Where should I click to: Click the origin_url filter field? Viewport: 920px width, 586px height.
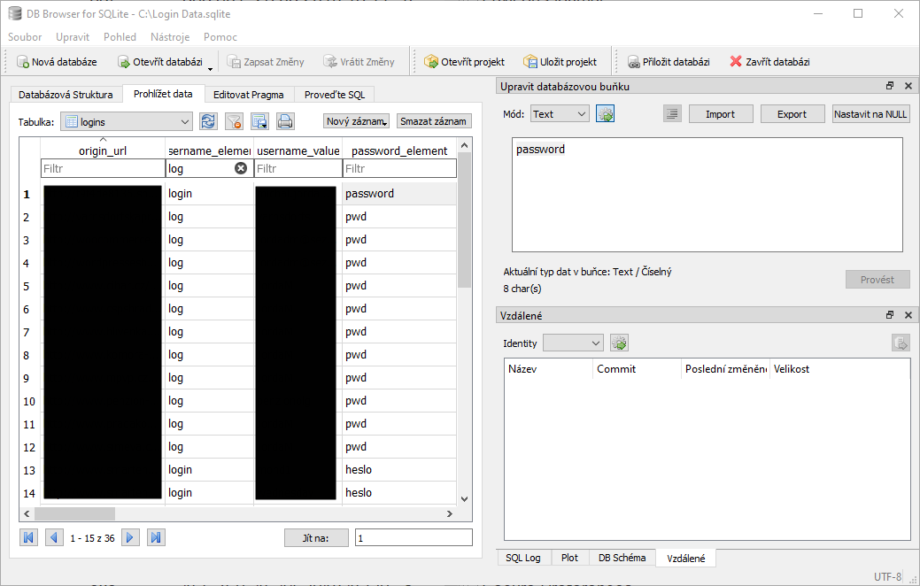click(104, 169)
